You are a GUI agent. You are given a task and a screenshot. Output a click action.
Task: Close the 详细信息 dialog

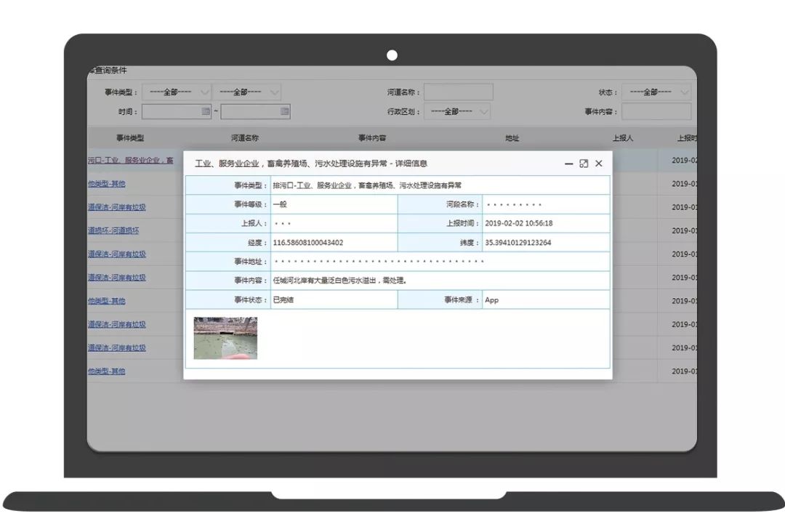click(x=599, y=164)
